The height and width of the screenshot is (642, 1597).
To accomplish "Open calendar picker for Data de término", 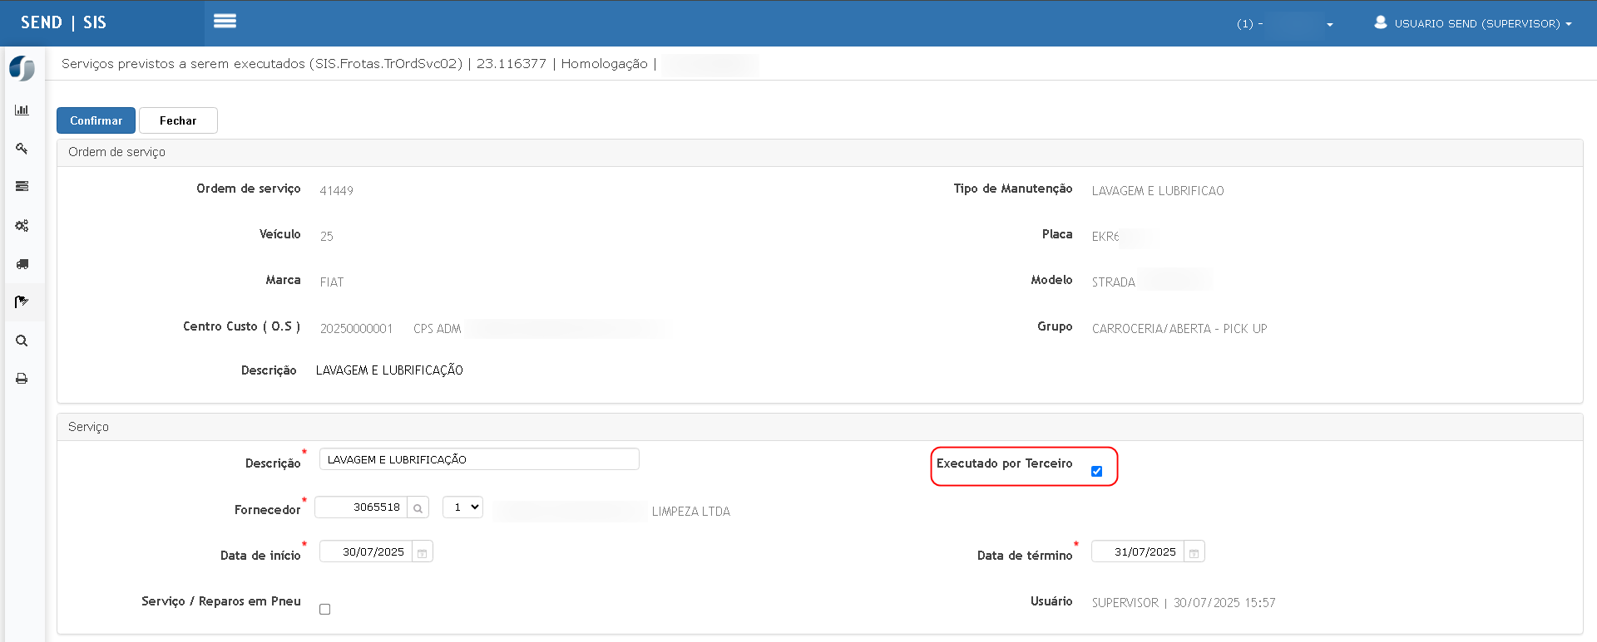I will tap(1194, 552).
